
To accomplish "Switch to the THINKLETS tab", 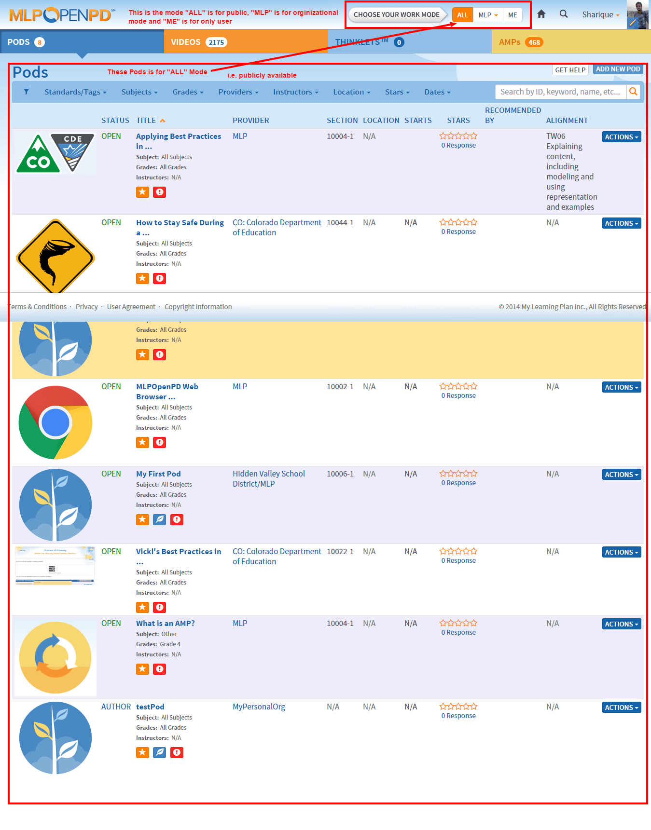I will (410, 42).
